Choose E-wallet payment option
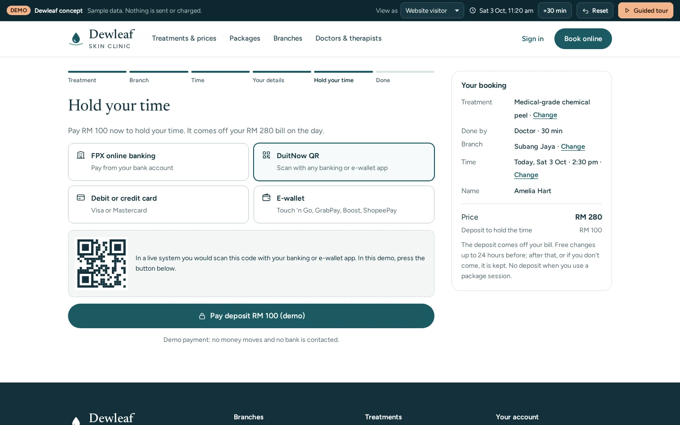Image resolution: width=680 pixels, height=425 pixels. tap(344, 204)
